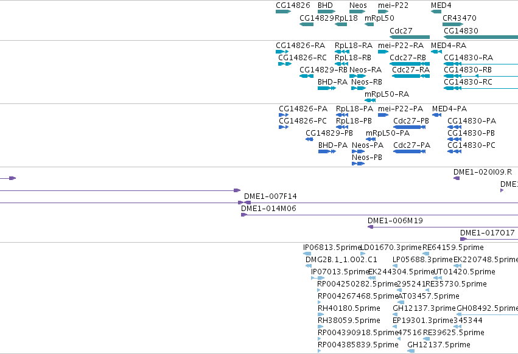Click the DMG2B.1_1.002.C1 feature label
The image size is (518, 354).
(x=341, y=260)
